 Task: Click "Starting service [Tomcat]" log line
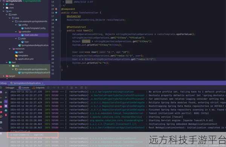pos(166,117)
